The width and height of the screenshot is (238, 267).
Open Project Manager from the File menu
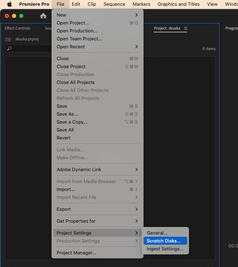76,253
